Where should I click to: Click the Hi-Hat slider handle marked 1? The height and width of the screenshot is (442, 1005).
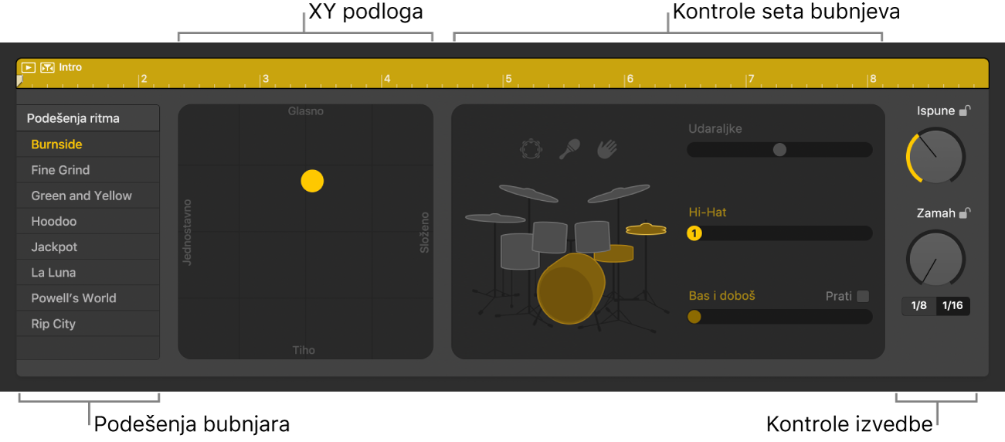(694, 233)
